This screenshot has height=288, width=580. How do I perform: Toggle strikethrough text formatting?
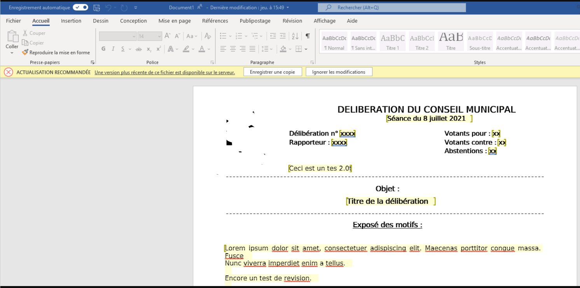[x=138, y=49]
